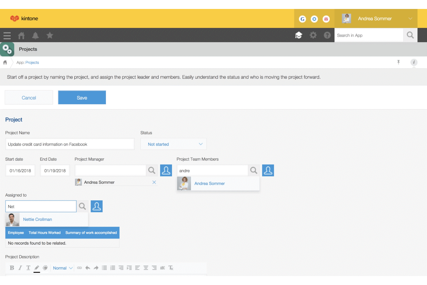
Task: Increase indent in description editor
Action: click(x=121, y=268)
